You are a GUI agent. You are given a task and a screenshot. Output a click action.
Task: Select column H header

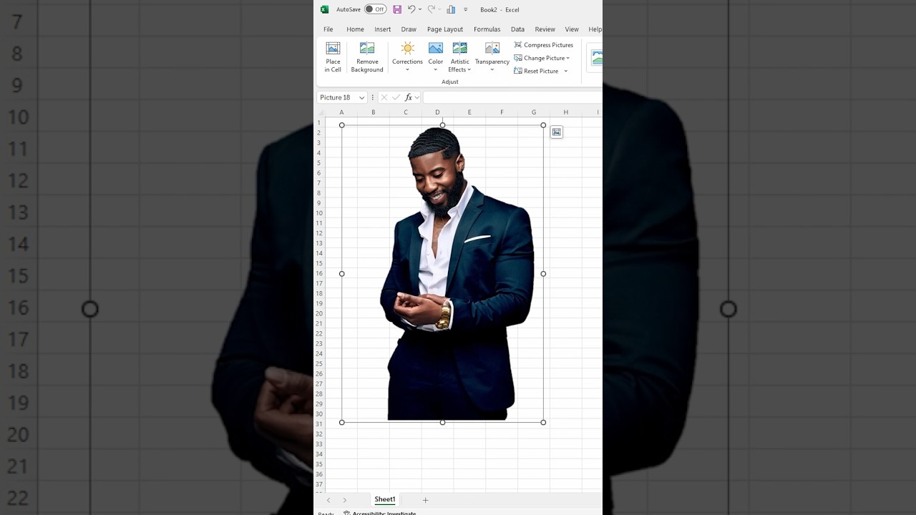565,112
